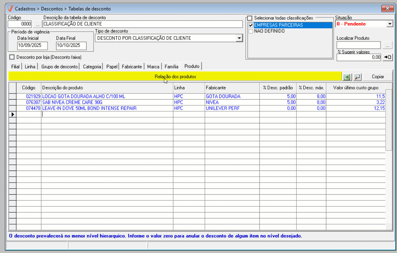
Task: Toggle Desconto por loja checkbox
Action: point(12,57)
